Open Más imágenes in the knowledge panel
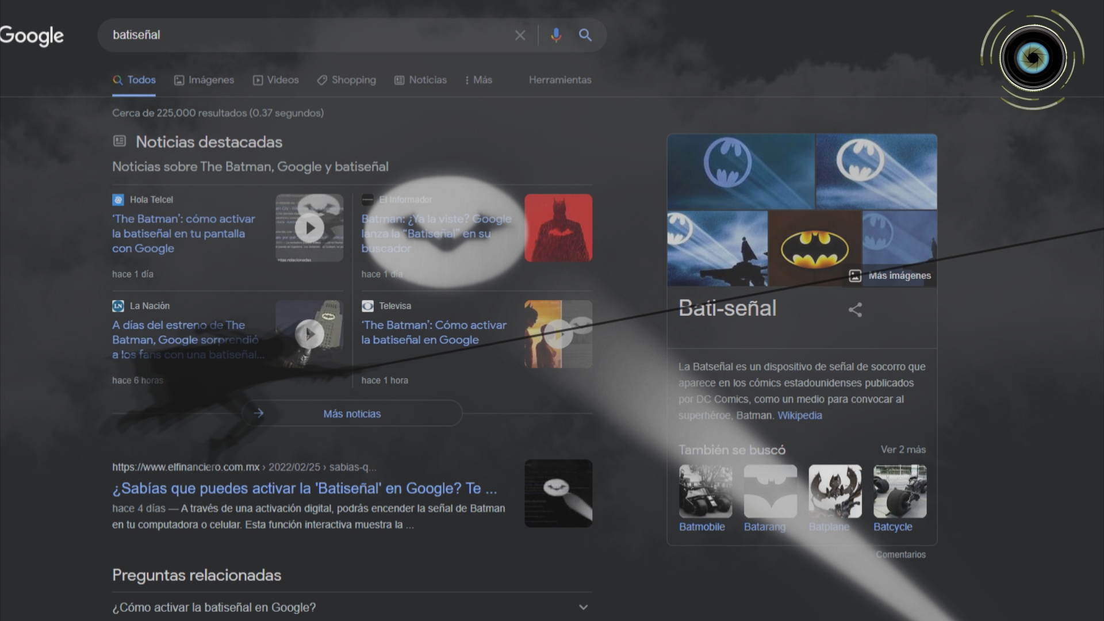 [890, 276]
